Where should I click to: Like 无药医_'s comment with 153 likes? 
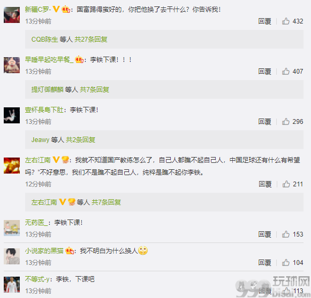[x=286, y=234]
